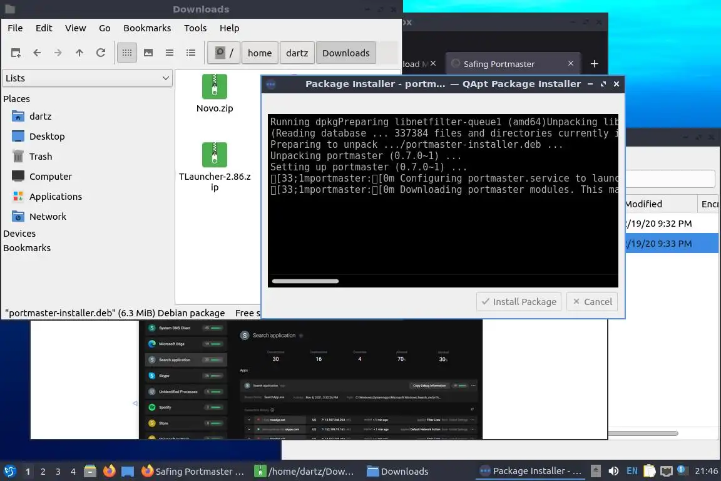Viewport: 721px width, 481px height.
Task: Open the Lists side pane dropdown
Action: [x=88, y=78]
